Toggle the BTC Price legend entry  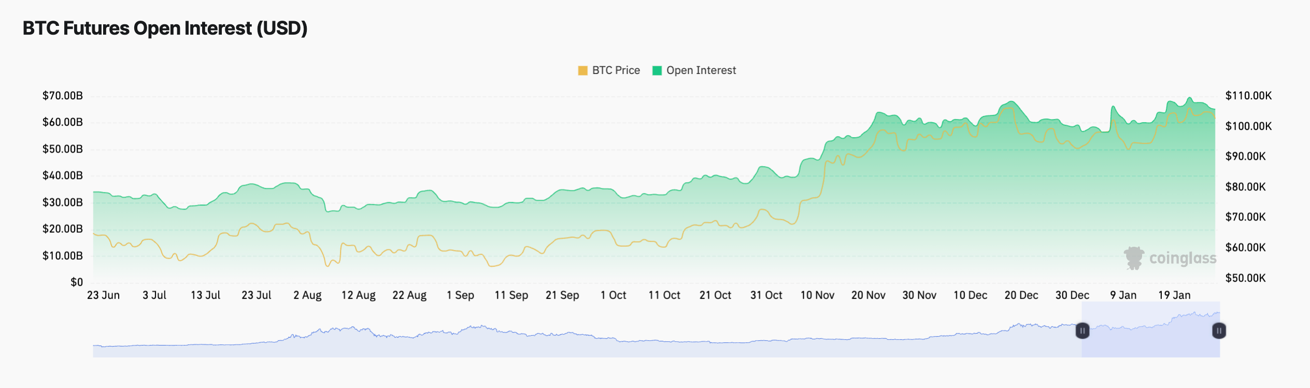609,70
